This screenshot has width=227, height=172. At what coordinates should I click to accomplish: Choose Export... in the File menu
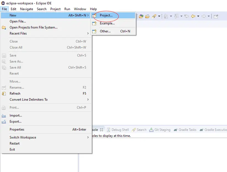(x=46, y=122)
